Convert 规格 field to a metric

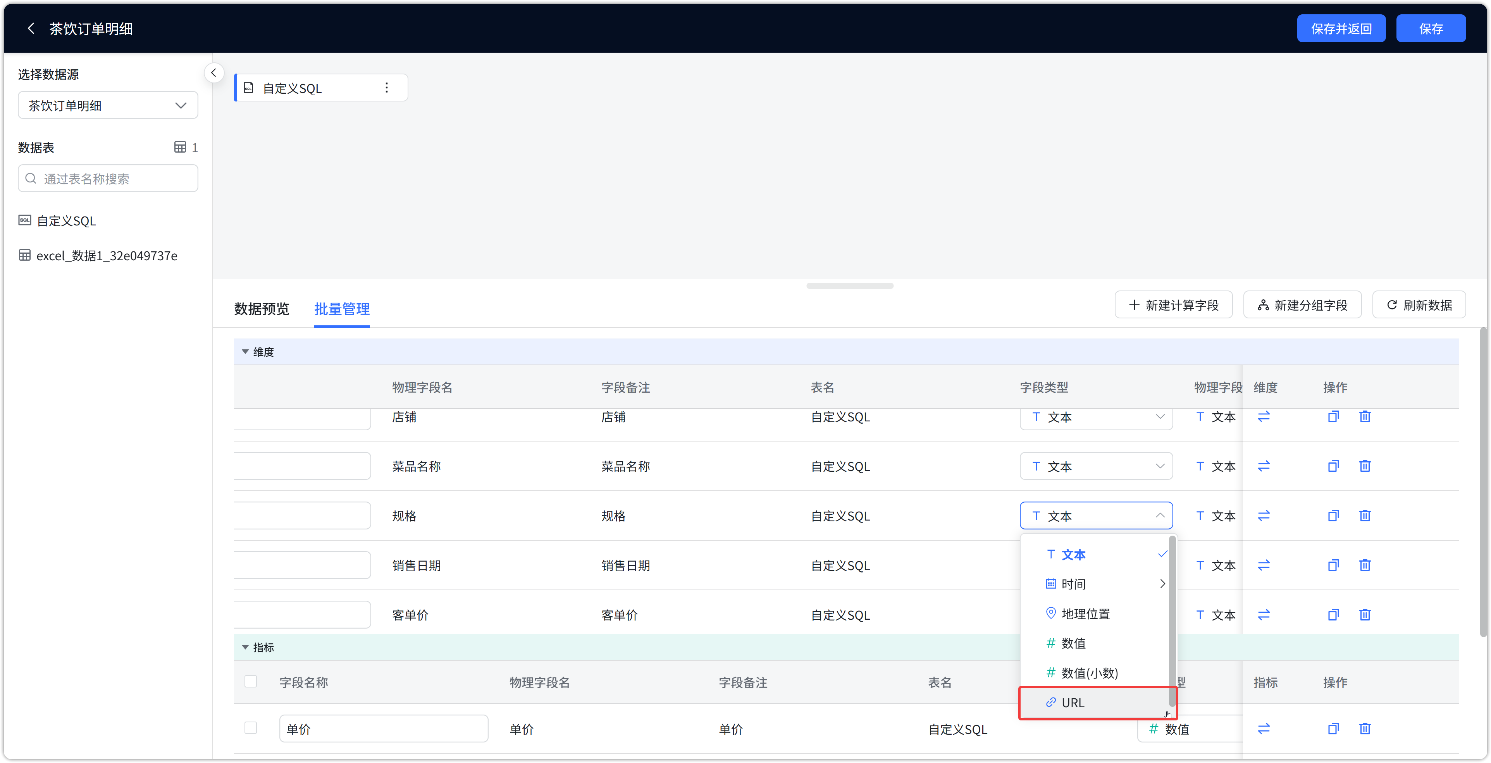[1264, 516]
